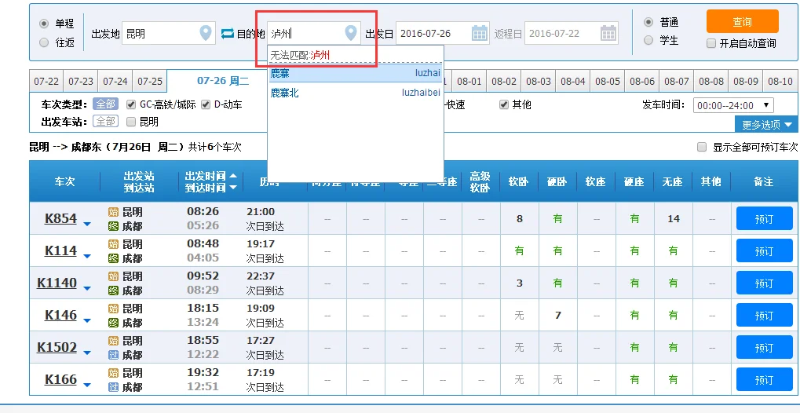Click the origin-station icon in K114 row

pyautogui.click(x=113, y=244)
